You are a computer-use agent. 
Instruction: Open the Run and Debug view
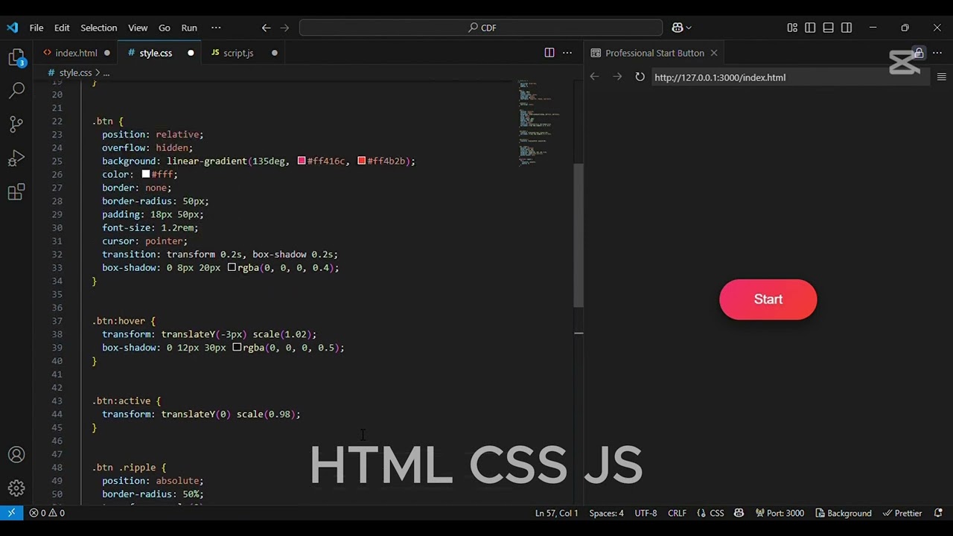coord(16,159)
